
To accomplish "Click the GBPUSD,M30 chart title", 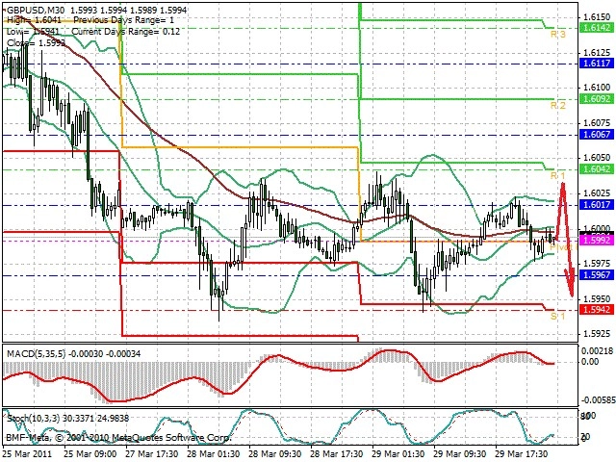I will tap(36, 10).
